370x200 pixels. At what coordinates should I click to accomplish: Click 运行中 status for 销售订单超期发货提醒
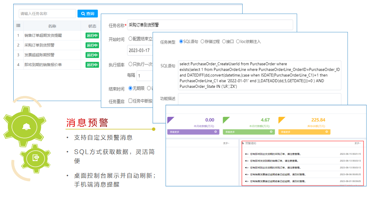coord(92,36)
